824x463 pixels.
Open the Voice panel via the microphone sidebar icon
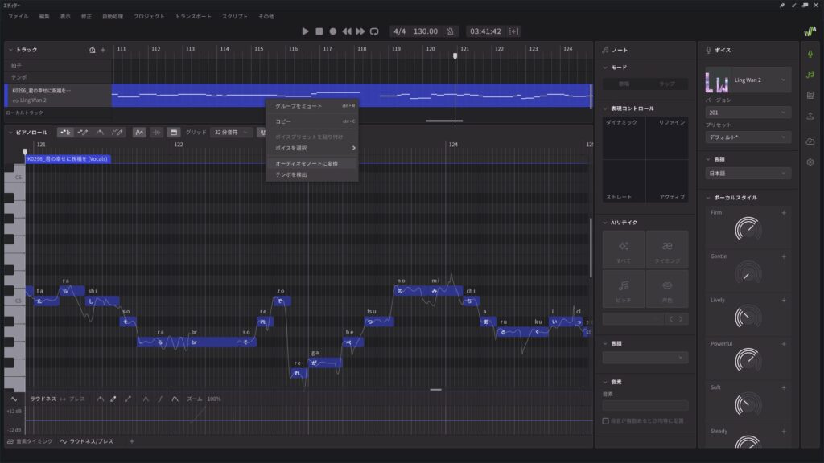click(x=810, y=53)
